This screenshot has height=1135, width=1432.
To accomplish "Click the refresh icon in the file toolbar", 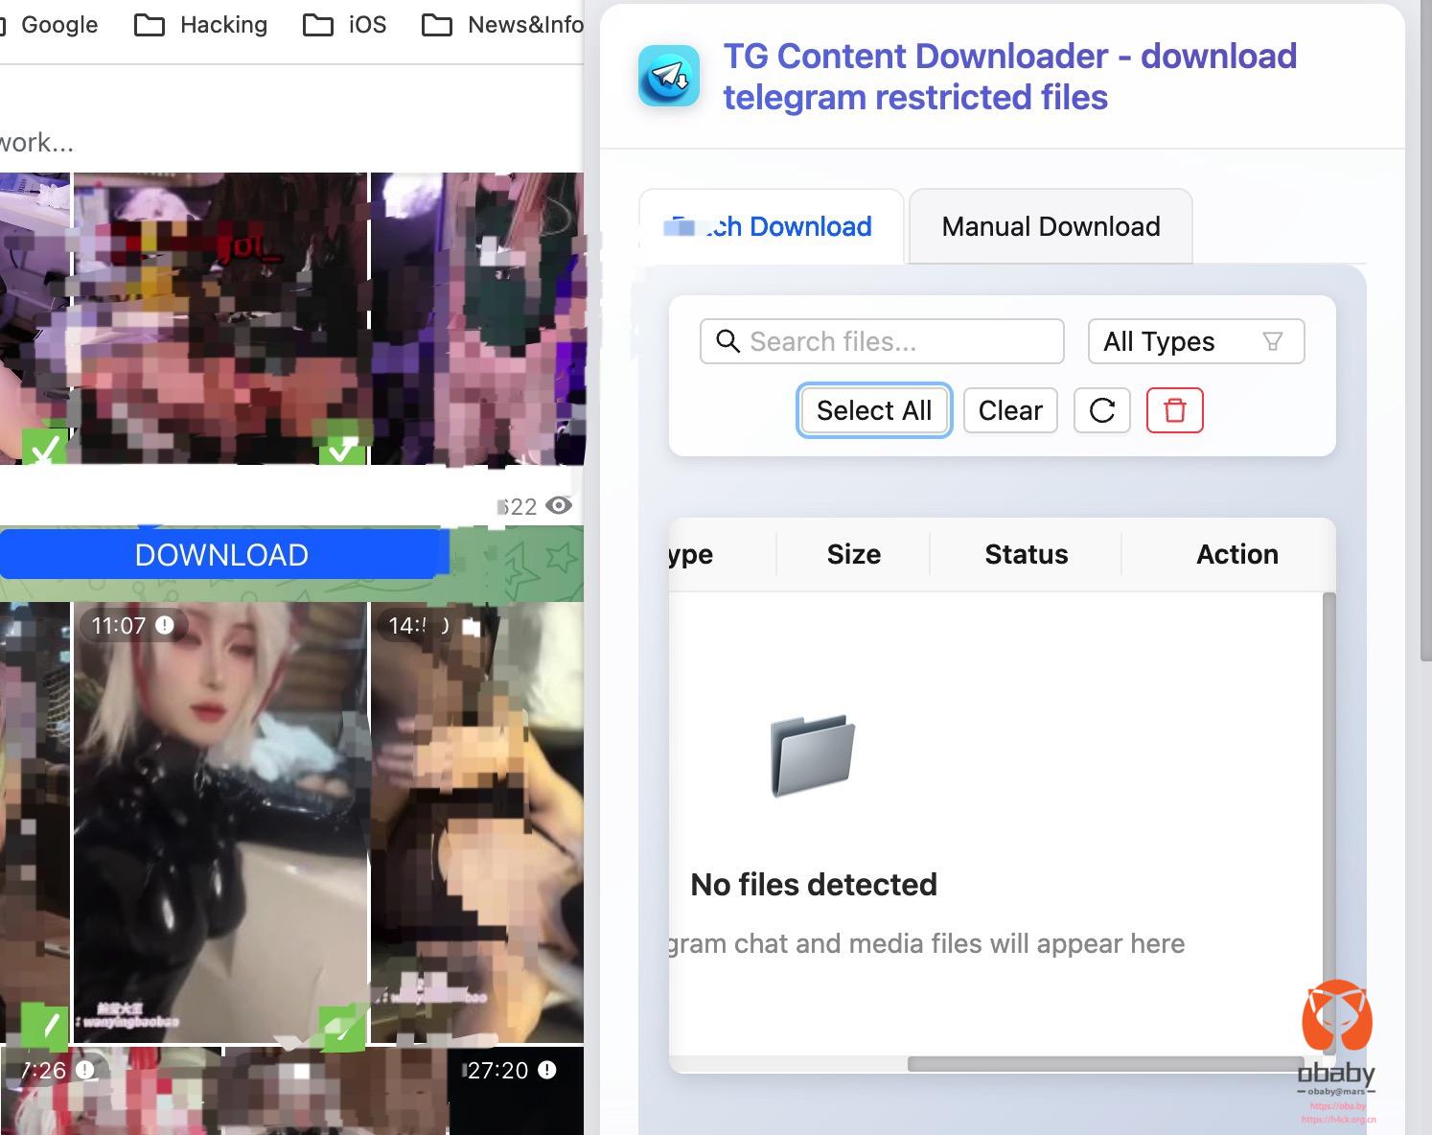I will tap(1101, 410).
